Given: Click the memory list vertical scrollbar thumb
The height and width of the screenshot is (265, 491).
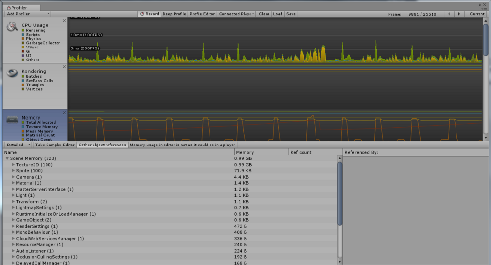Looking at the screenshot, I should [340, 193].
